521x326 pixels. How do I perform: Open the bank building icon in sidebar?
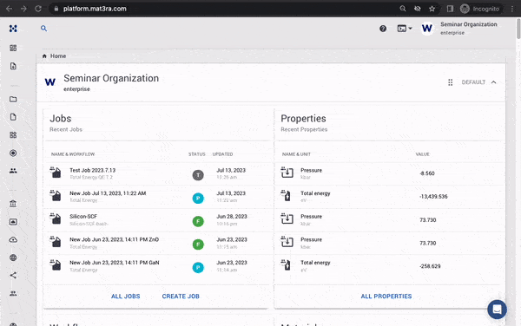pos(13,204)
